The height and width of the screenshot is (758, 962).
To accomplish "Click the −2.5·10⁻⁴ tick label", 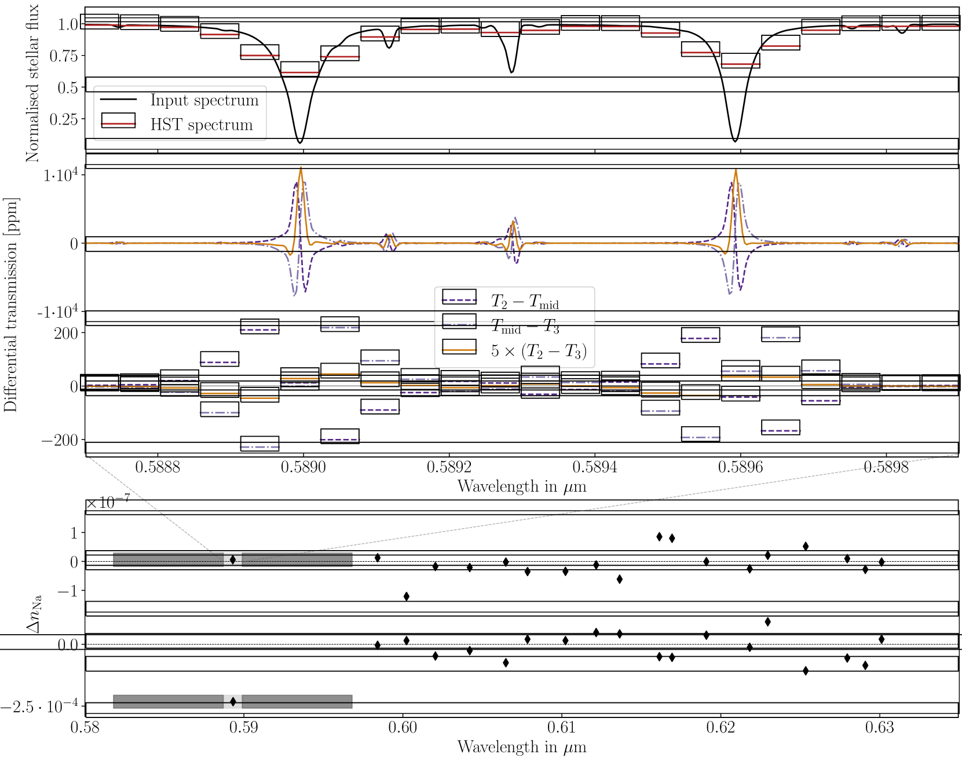I will [x=40, y=706].
